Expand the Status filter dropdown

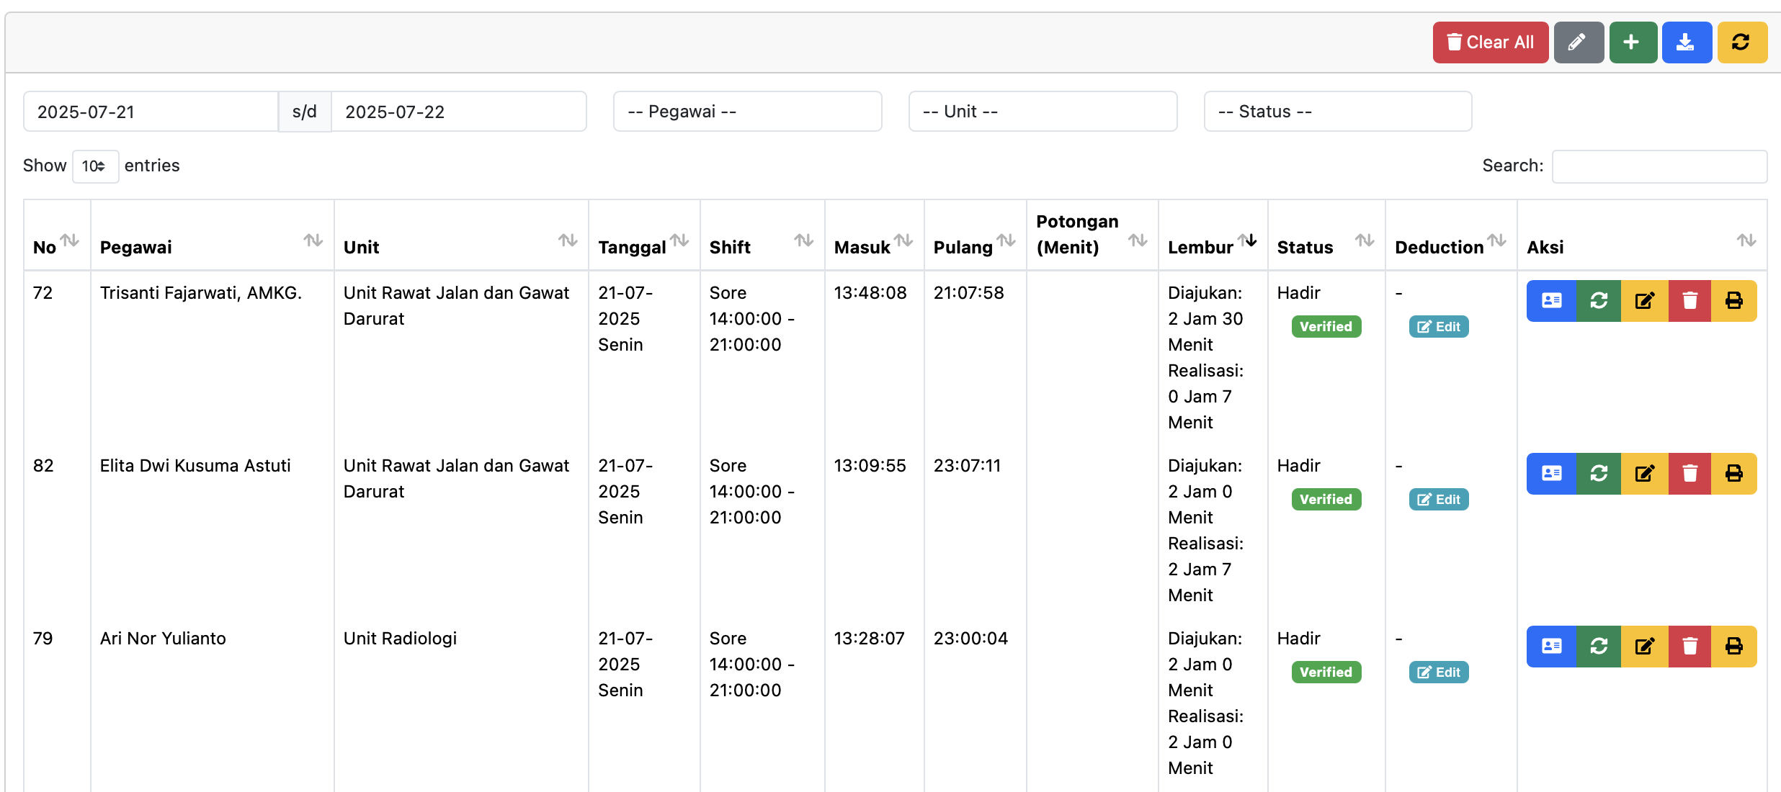click(1337, 112)
